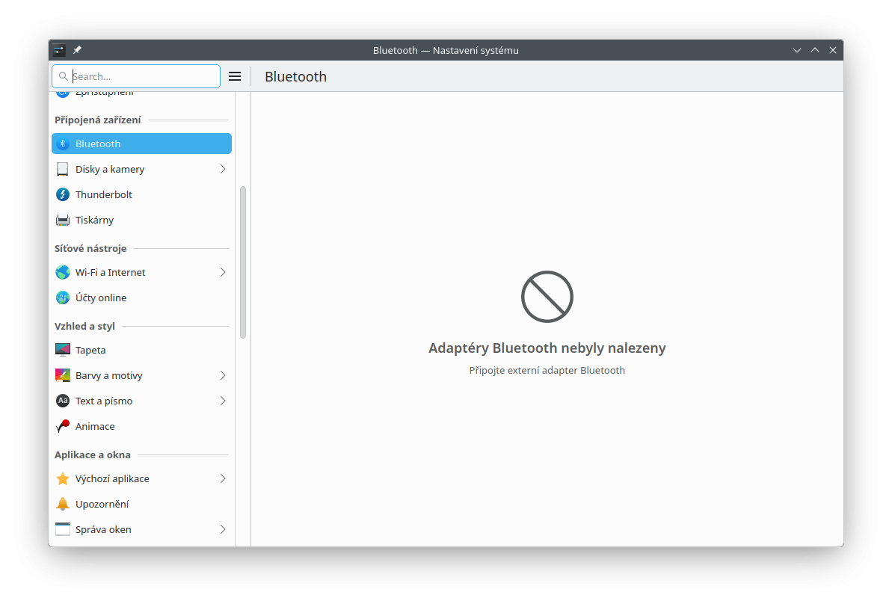Image resolution: width=892 pixels, height=604 pixels.
Task: Expand the Správa oken chevron
Action: pyautogui.click(x=223, y=529)
